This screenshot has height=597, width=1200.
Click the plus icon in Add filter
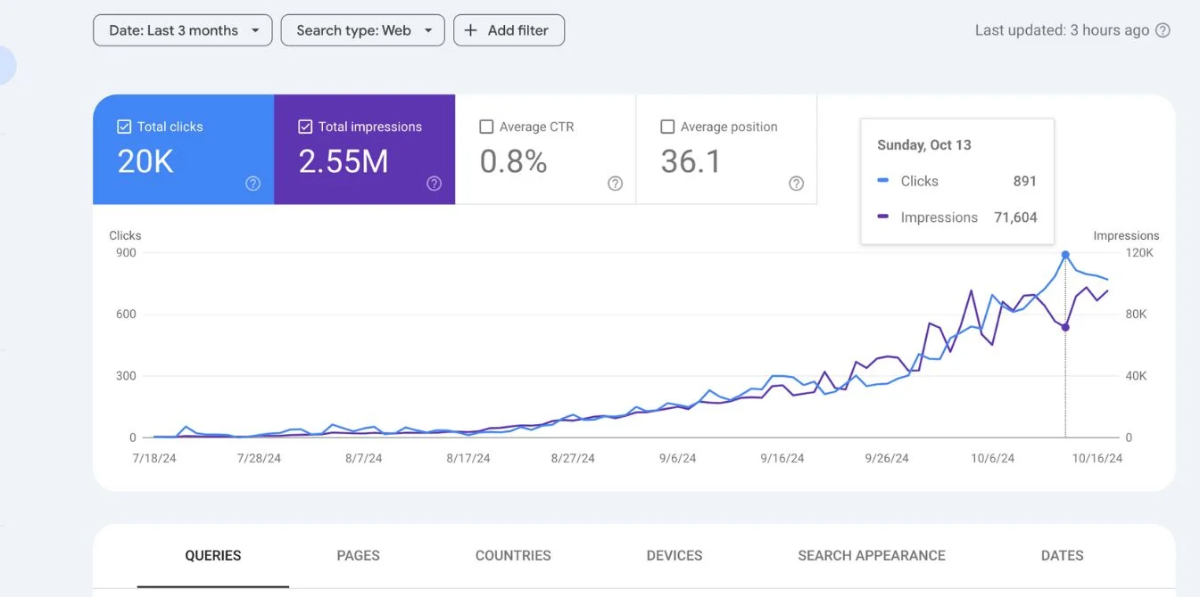pos(471,30)
